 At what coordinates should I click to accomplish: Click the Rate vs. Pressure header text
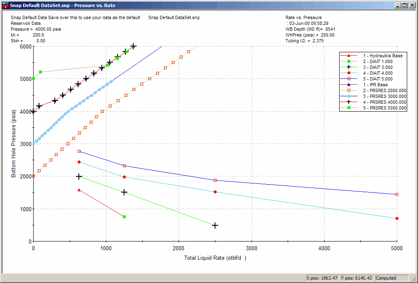pos(303,17)
